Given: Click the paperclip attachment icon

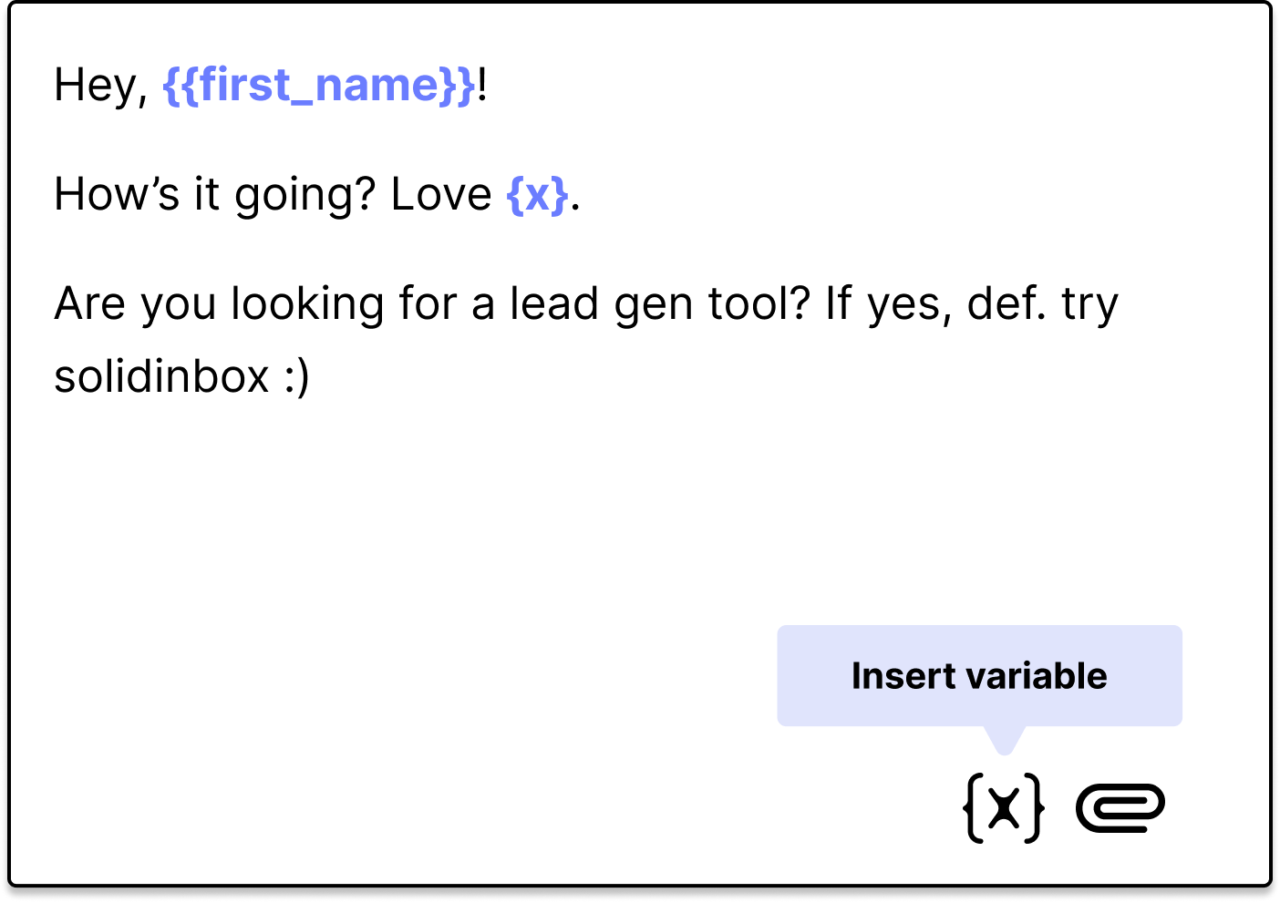Looking at the screenshot, I should [1120, 807].
